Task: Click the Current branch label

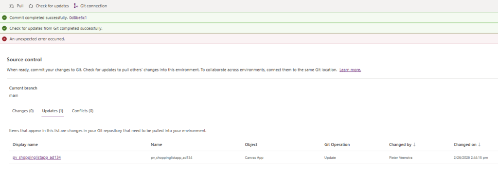Action: click(x=23, y=88)
